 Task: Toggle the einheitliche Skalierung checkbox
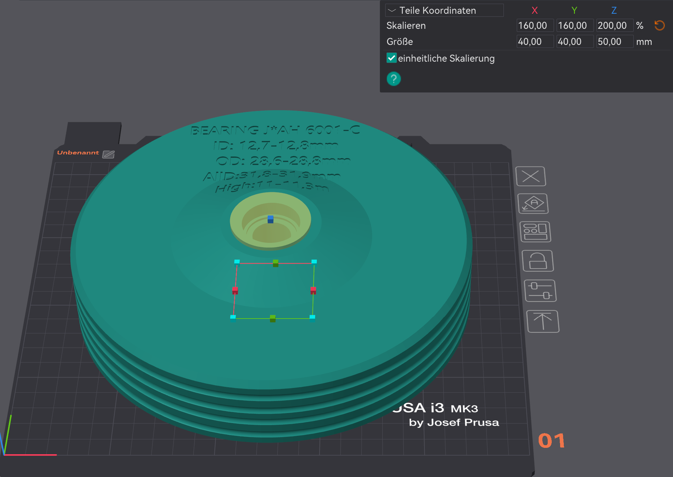392,58
